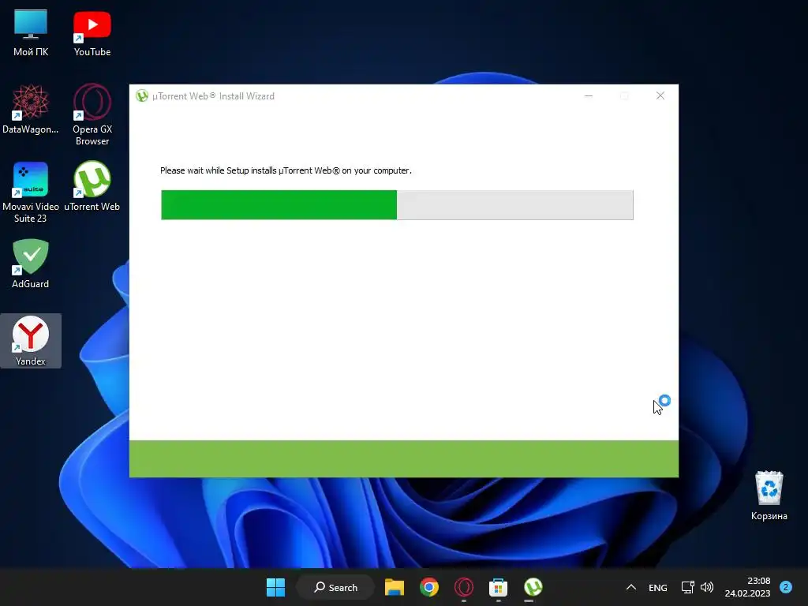
Task: Select the Yandex desktop shortcut
Action: [31, 341]
